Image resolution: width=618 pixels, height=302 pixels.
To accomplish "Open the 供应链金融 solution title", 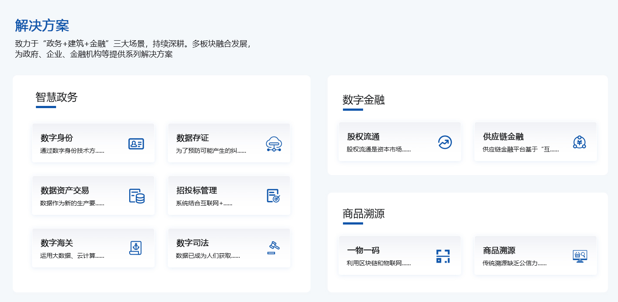I will pos(503,137).
